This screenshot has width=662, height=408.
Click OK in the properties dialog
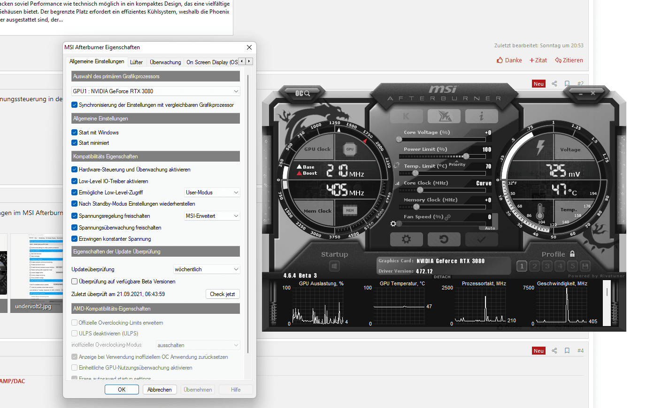[122, 390]
